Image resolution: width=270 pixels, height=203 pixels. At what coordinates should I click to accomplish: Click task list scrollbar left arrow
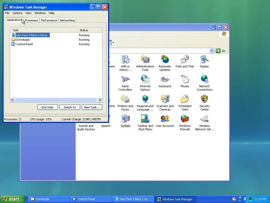pyautogui.click(x=12, y=100)
